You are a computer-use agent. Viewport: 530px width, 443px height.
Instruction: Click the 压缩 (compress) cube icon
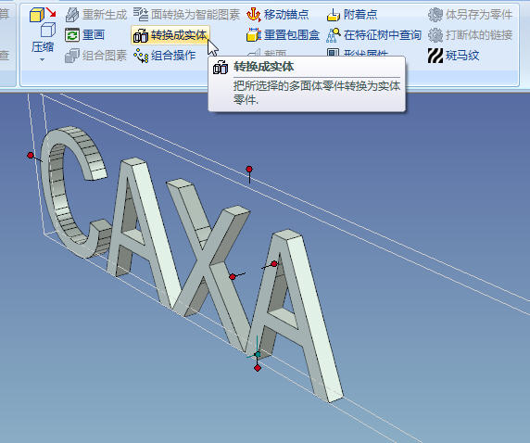coord(43,22)
